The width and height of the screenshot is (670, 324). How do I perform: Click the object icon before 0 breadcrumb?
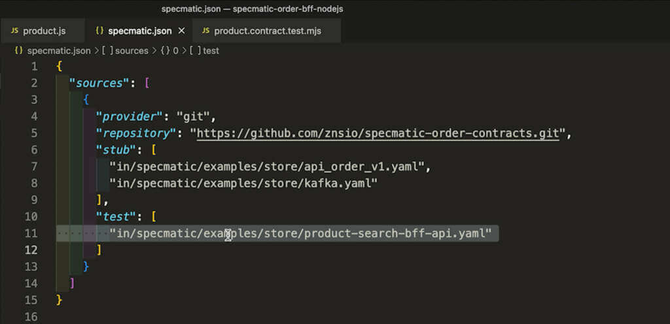click(166, 50)
